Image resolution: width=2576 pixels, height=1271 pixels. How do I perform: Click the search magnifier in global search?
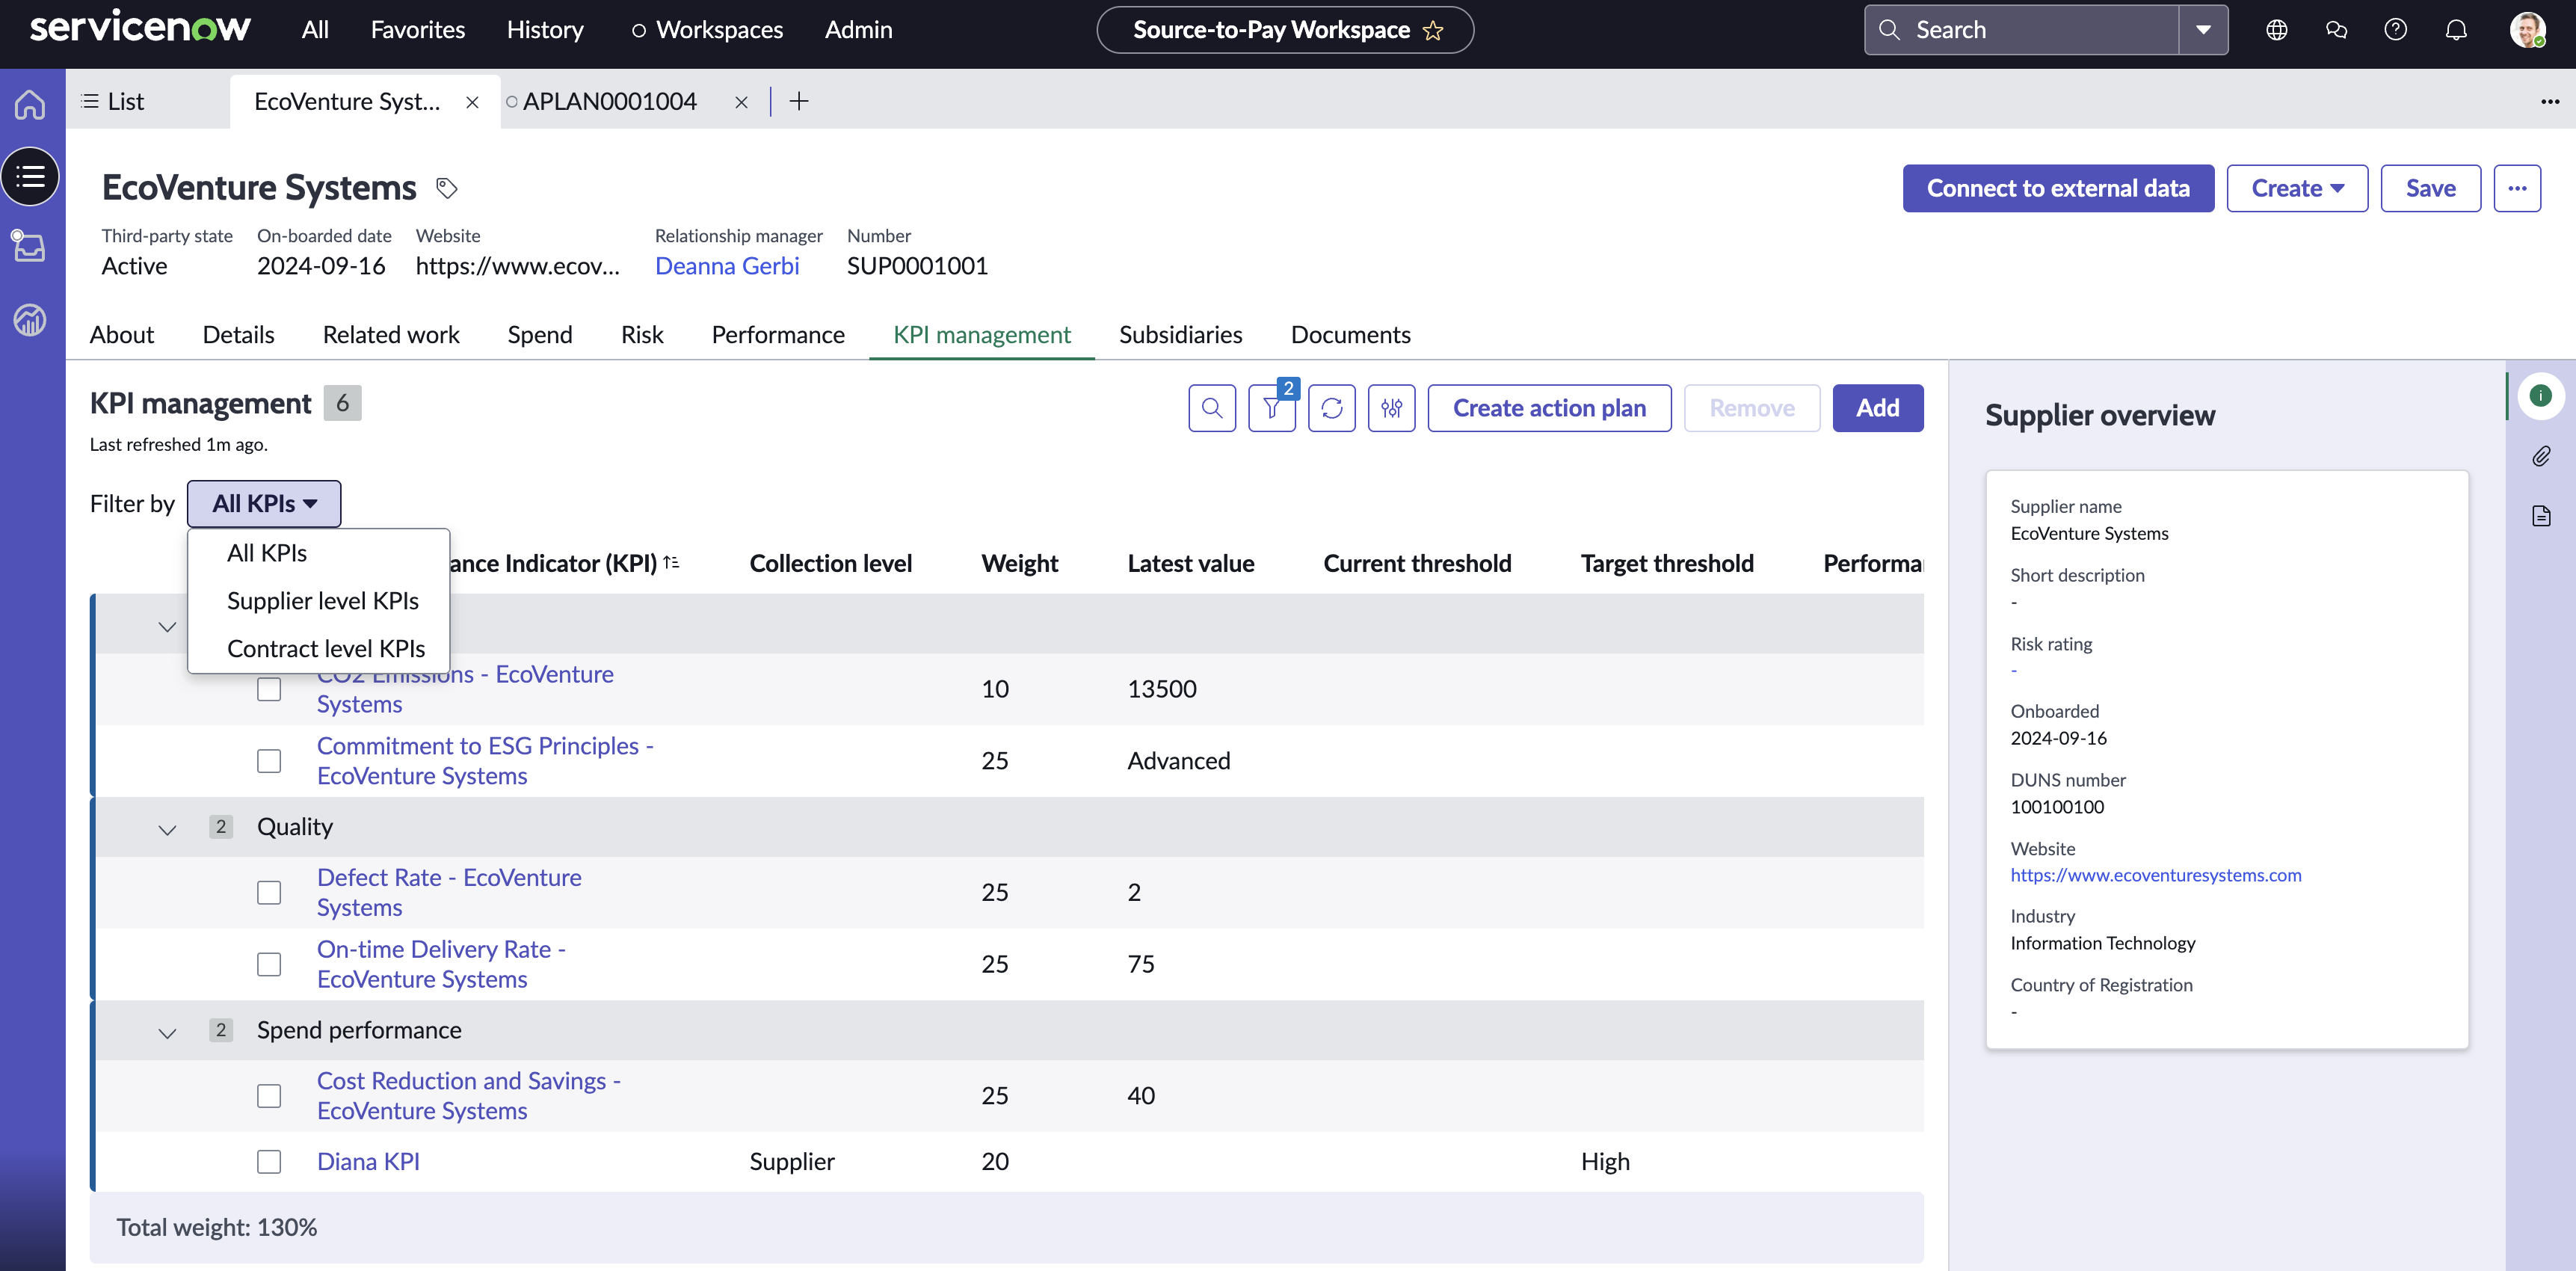point(1889,30)
